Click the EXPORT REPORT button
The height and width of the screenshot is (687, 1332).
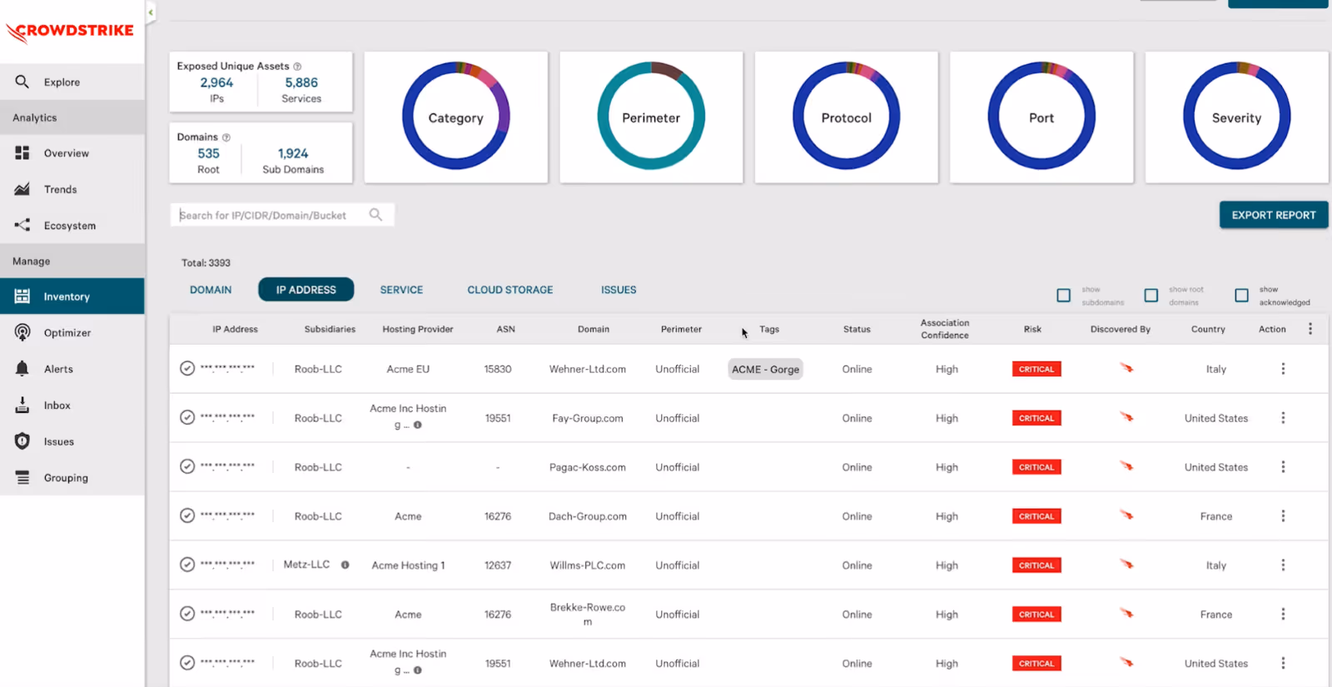(x=1274, y=215)
